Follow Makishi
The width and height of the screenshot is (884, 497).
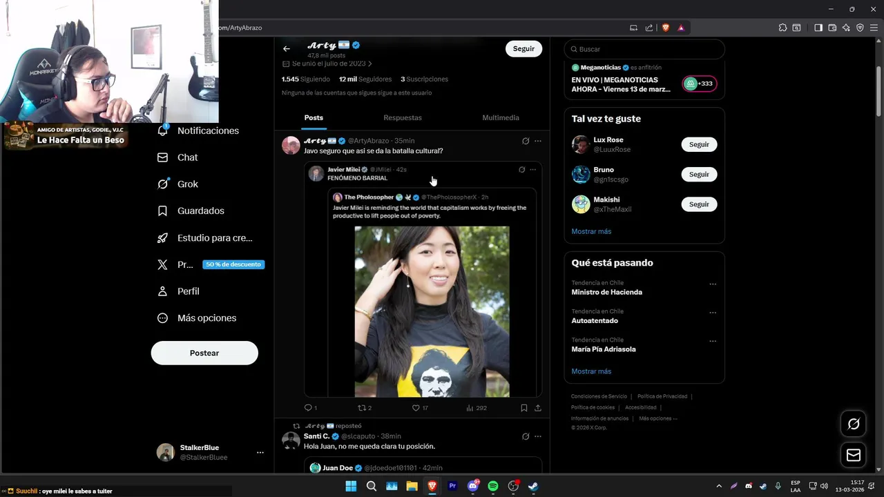point(699,204)
